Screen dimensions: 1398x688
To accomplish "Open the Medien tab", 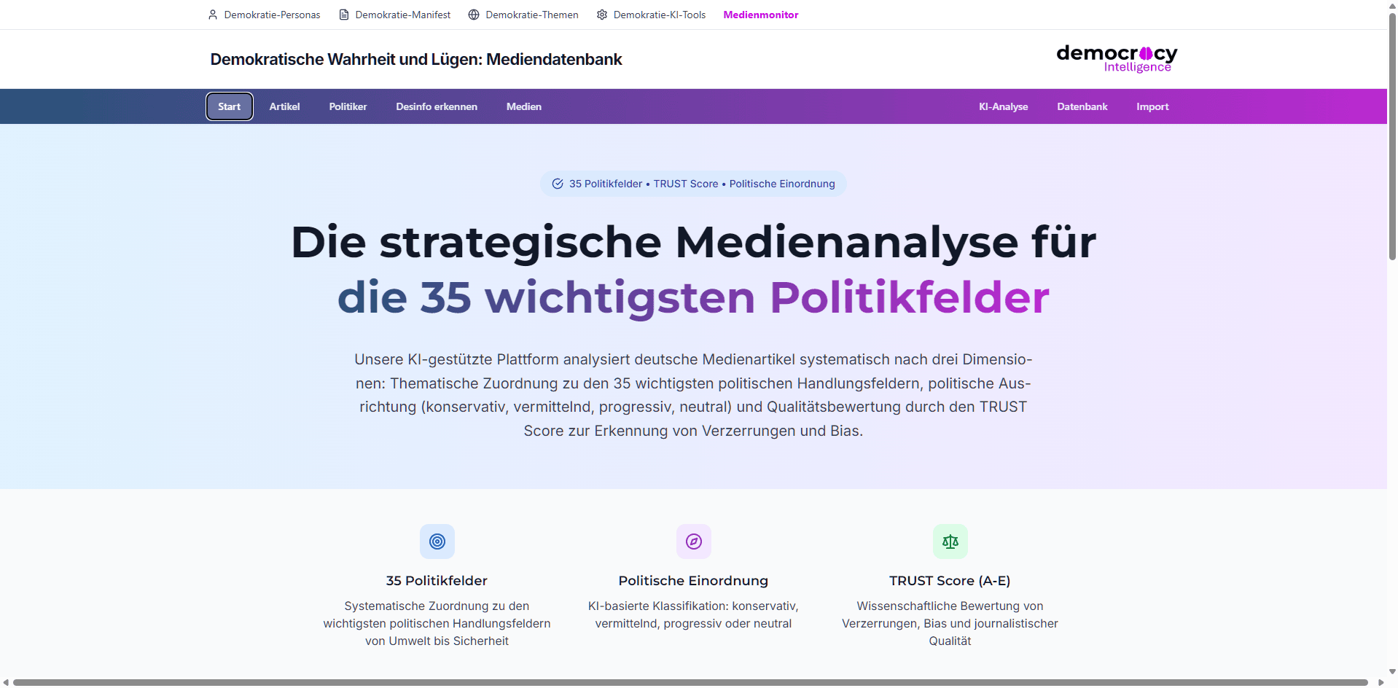I will (524, 106).
